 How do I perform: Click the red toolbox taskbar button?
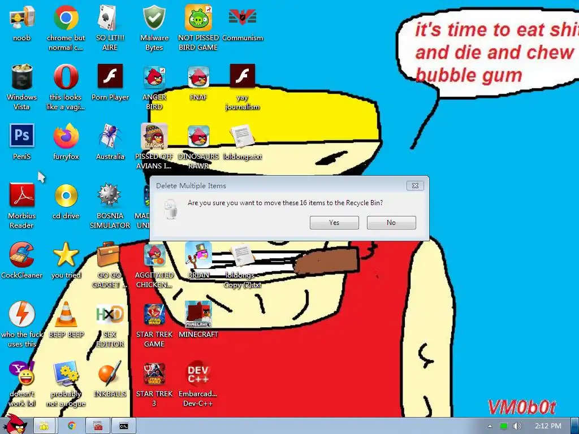coord(98,426)
